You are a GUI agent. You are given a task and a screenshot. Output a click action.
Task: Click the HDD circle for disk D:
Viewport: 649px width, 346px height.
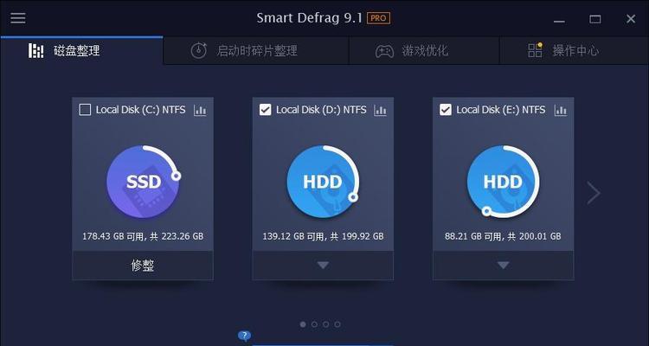point(323,182)
